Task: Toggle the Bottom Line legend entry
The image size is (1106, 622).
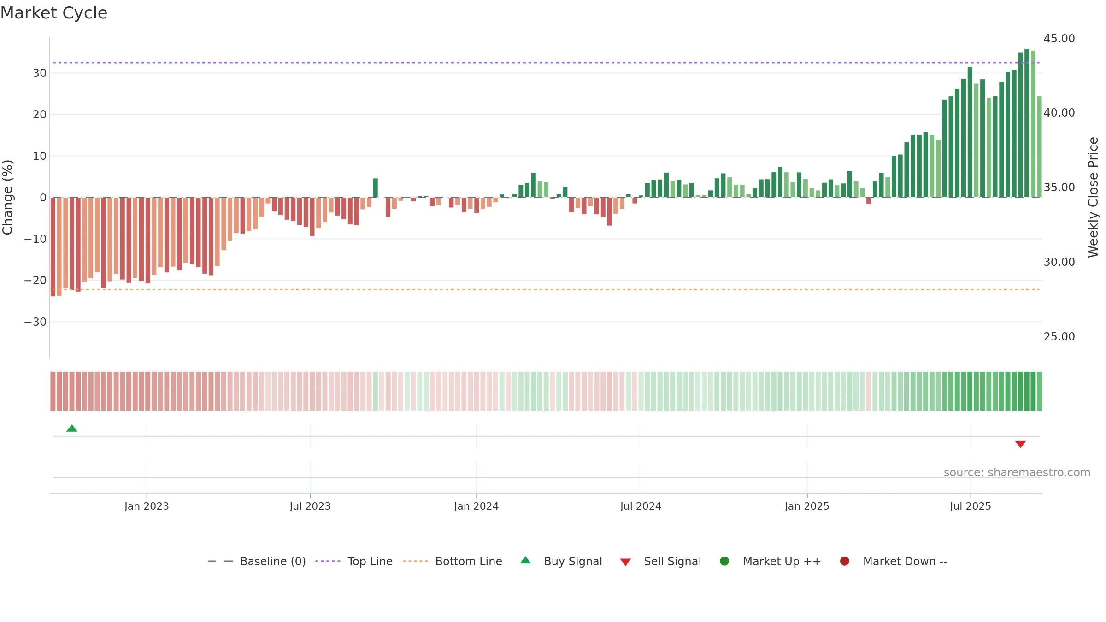Action: pos(453,561)
